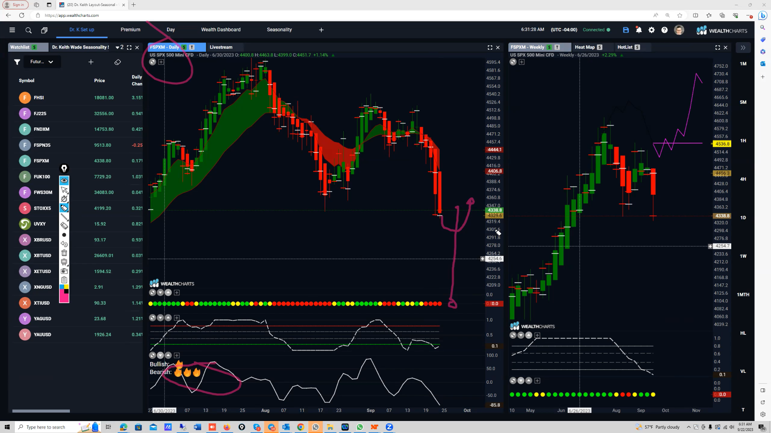Image resolution: width=771 pixels, height=433 pixels.
Task: Open the notifications bell
Action: [638, 30]
